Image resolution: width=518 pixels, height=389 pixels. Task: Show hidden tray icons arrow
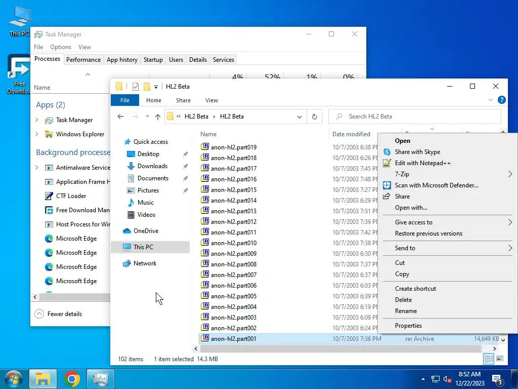[423, 379]
